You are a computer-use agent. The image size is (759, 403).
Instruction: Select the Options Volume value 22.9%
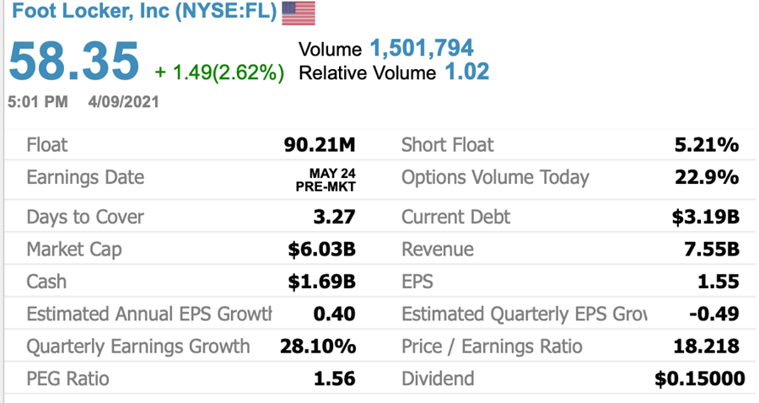click(x=707, y=178)
